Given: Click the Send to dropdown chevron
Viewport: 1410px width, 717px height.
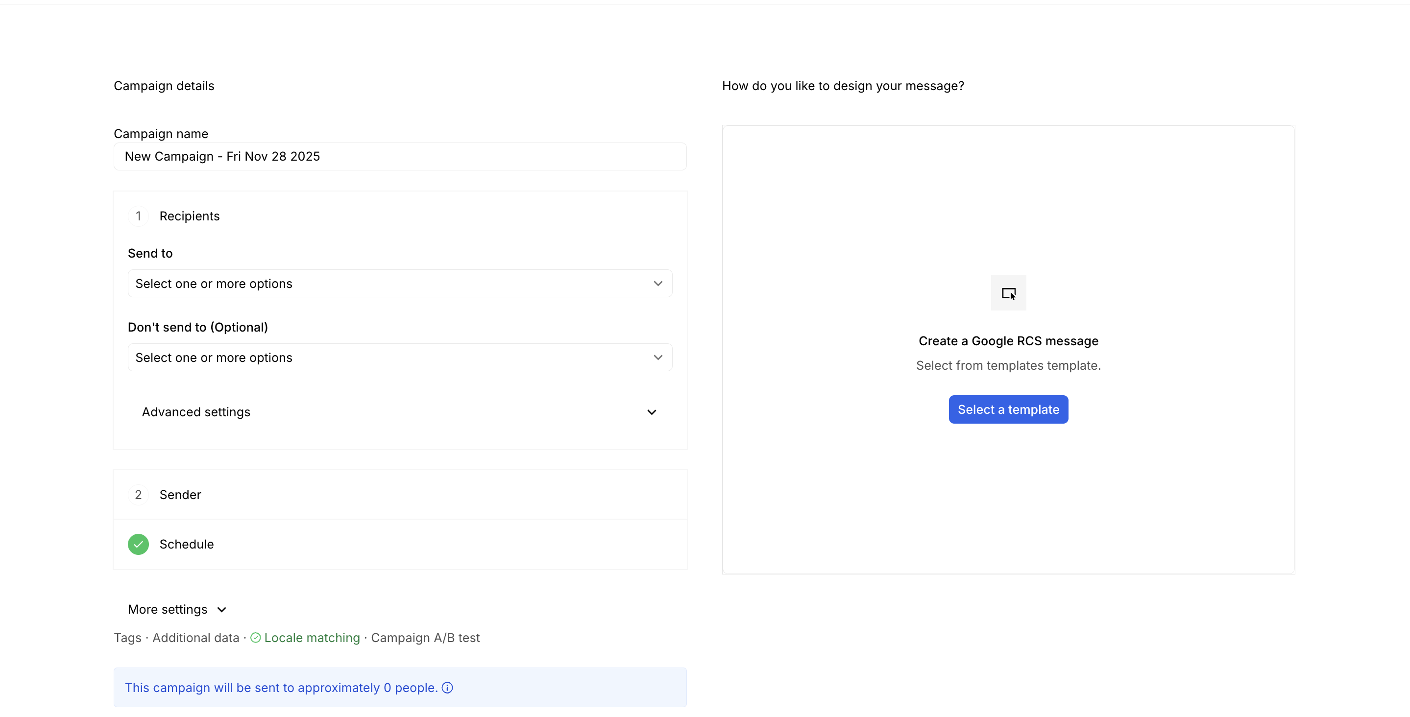Looking at the screenshot, I should coord(658,284).
